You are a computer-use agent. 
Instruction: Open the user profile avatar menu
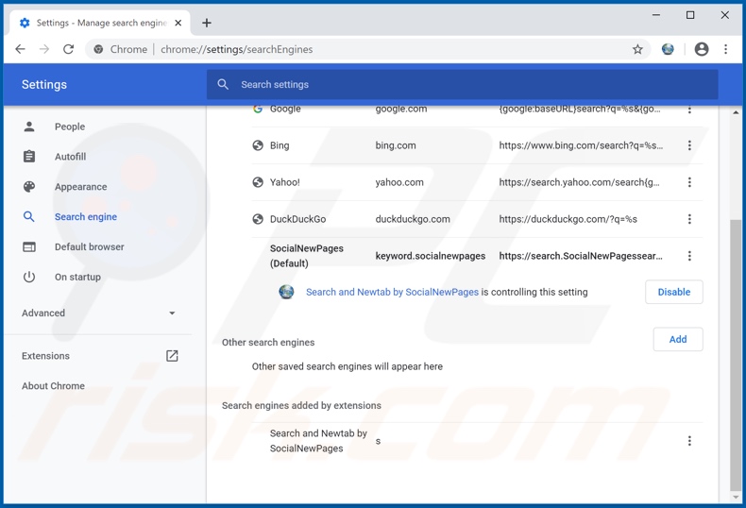[x=702, y=49]
